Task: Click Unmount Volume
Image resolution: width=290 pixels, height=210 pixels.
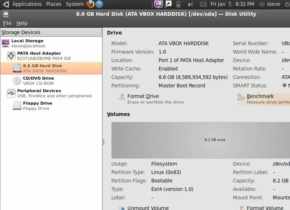Action: pyautogui.click(x=144, y=208)
